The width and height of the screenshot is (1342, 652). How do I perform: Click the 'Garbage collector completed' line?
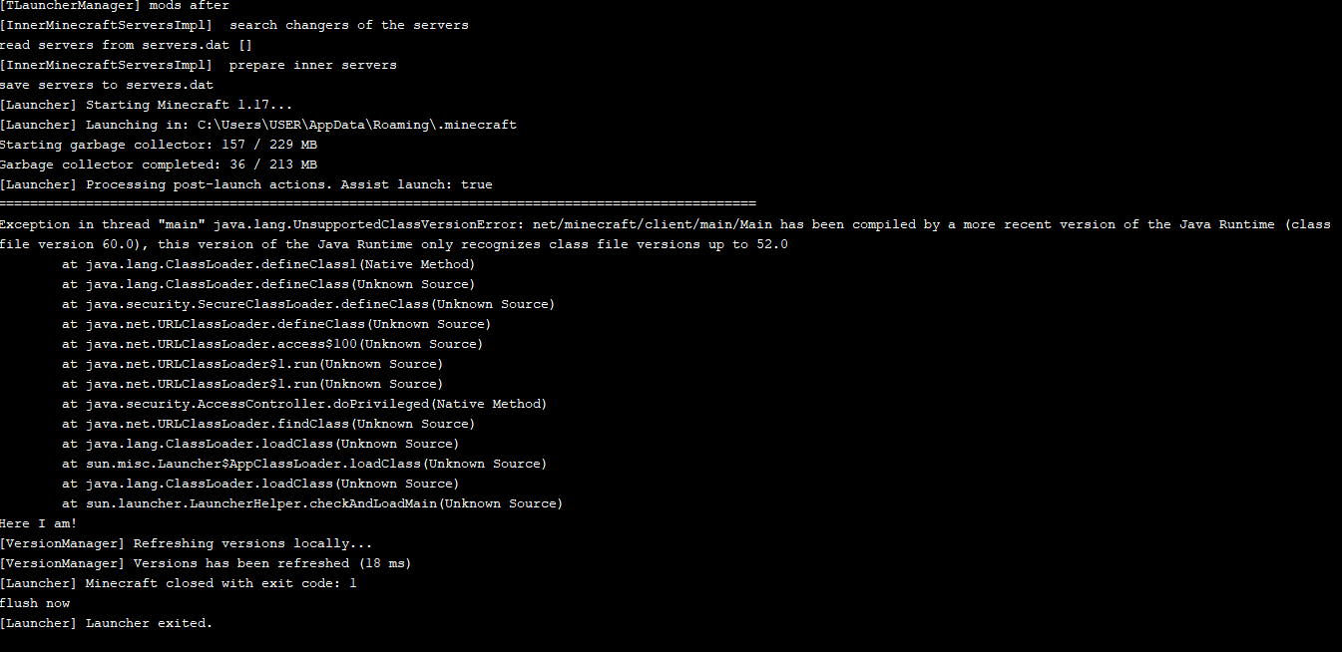pyautogui.click(x=159, y=164)
